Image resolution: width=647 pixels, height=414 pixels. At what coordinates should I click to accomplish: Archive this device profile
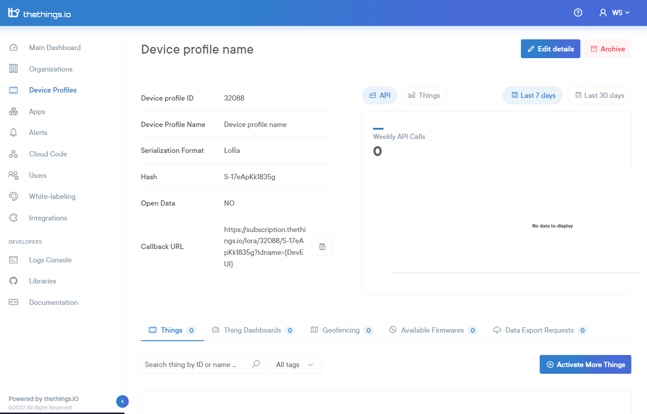608,49
